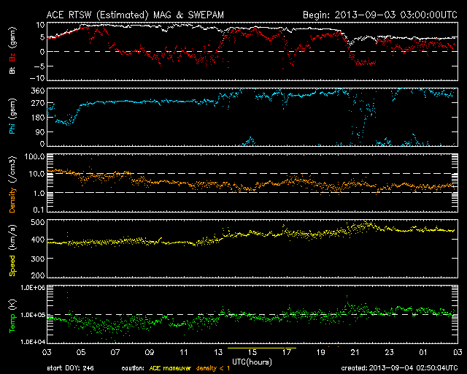The image size is (467, 374).
Task: Click the '1.0E+06' tick on the Temp axis
Action: pyautogui.click(x=33, y=287)
